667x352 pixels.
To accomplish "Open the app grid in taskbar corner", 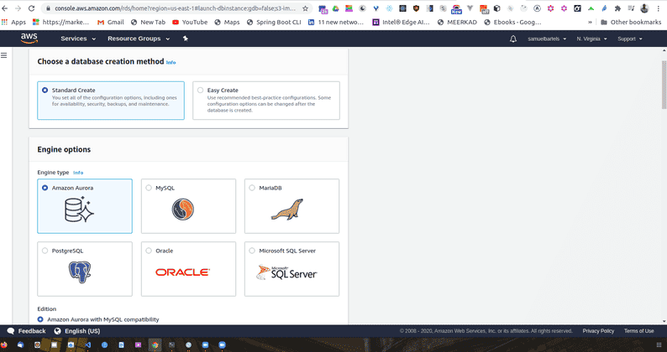I will coord(659,345).
